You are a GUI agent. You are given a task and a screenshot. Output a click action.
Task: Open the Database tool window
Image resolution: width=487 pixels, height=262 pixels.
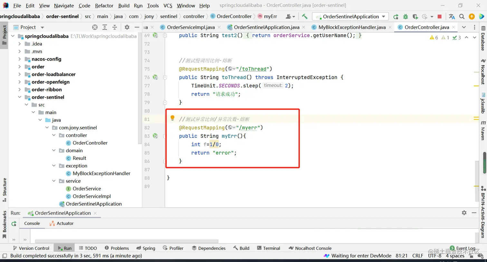(483, 39)
